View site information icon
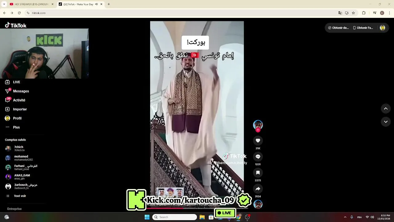The width and height of the screenshot is (394, 222). 28,13
